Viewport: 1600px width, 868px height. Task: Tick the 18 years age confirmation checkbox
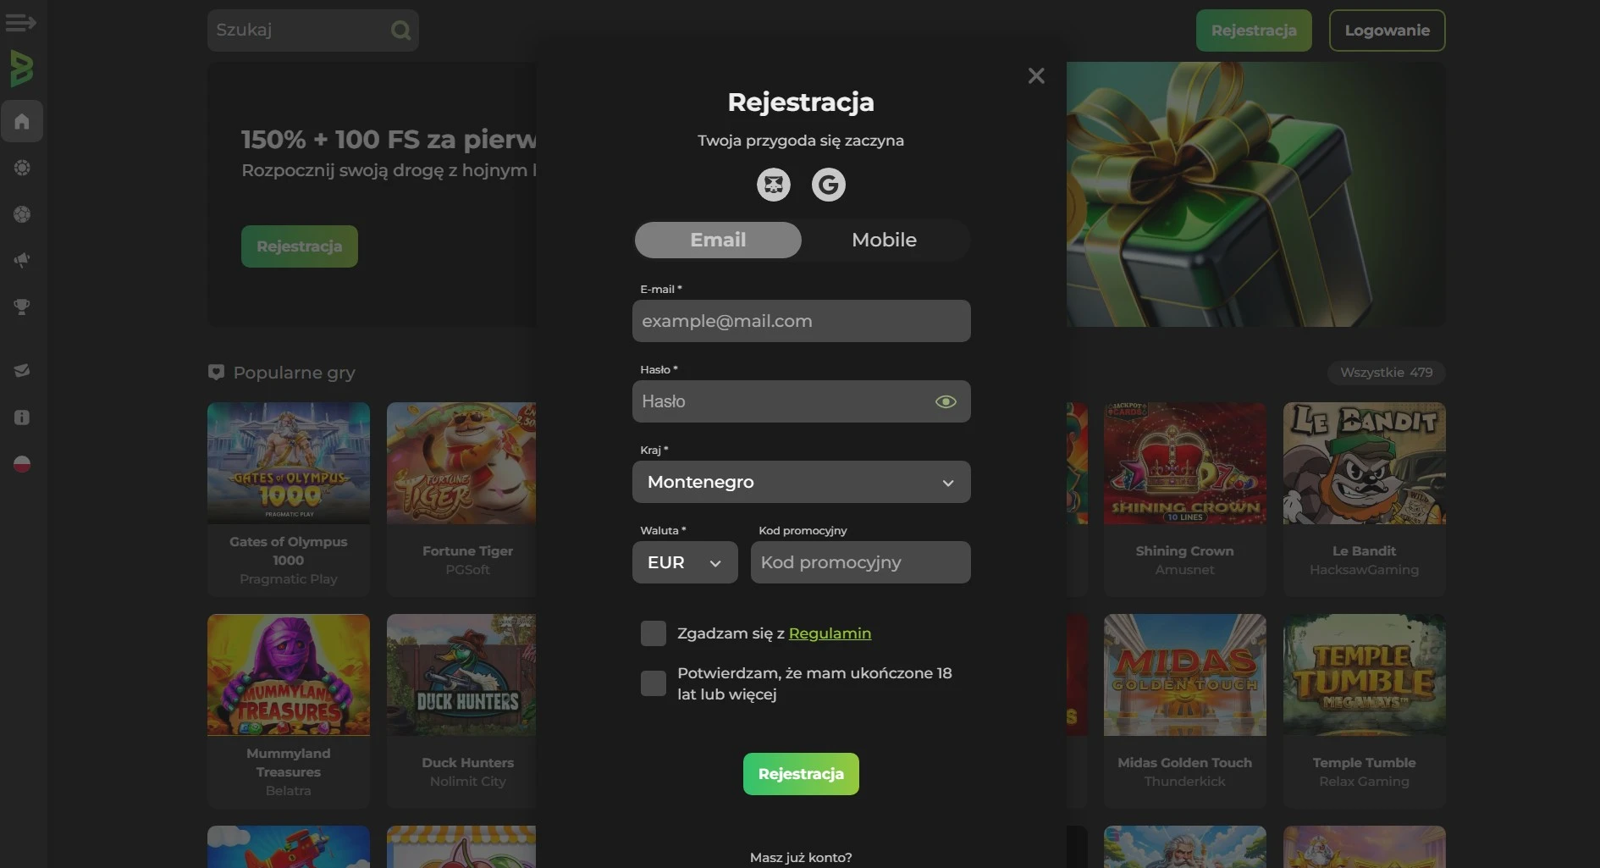pos(653,683)
